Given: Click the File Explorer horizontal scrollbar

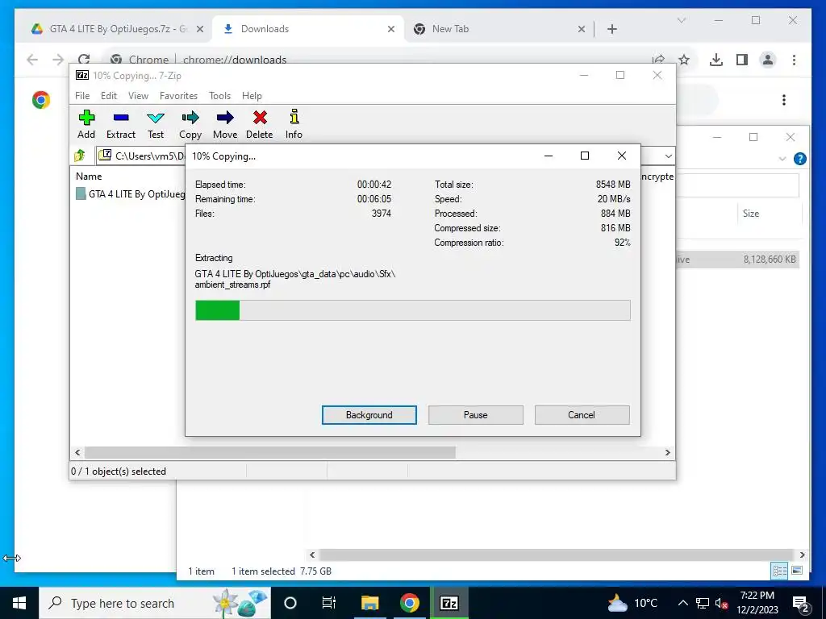Looking at the screenshot, I should [x=557, y=555].
